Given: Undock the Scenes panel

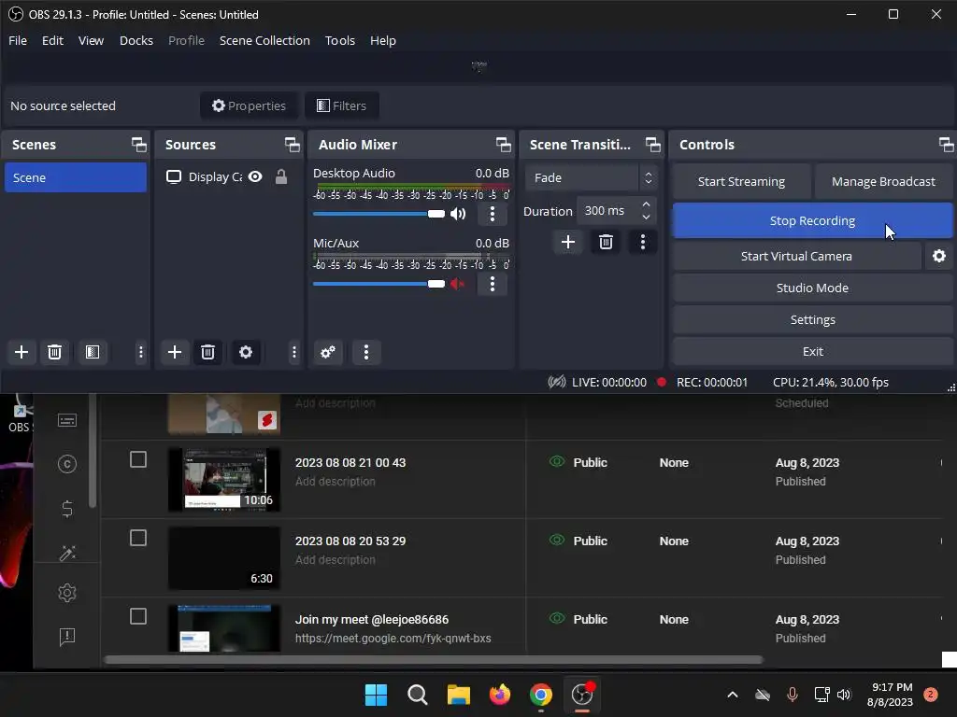Looking at the screenshot, I should [139, 145].
